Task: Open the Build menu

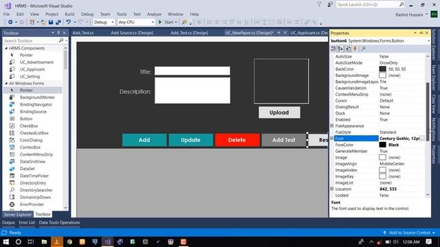Action: (69, 14)
